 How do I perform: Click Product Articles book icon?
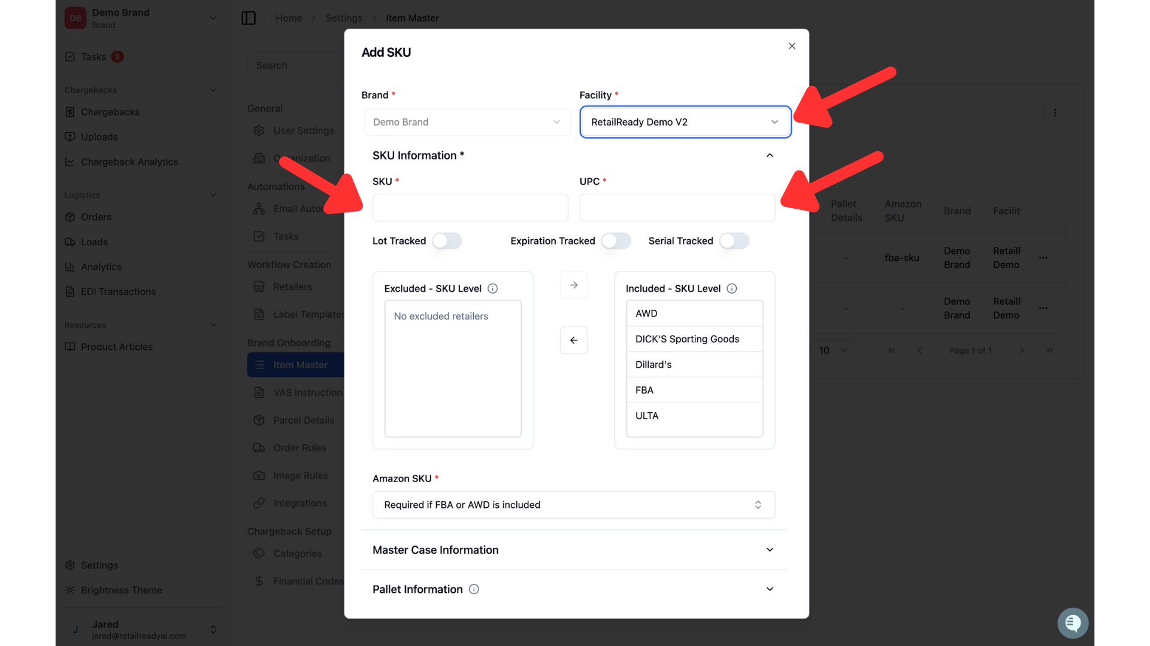(x=70, y=347)
